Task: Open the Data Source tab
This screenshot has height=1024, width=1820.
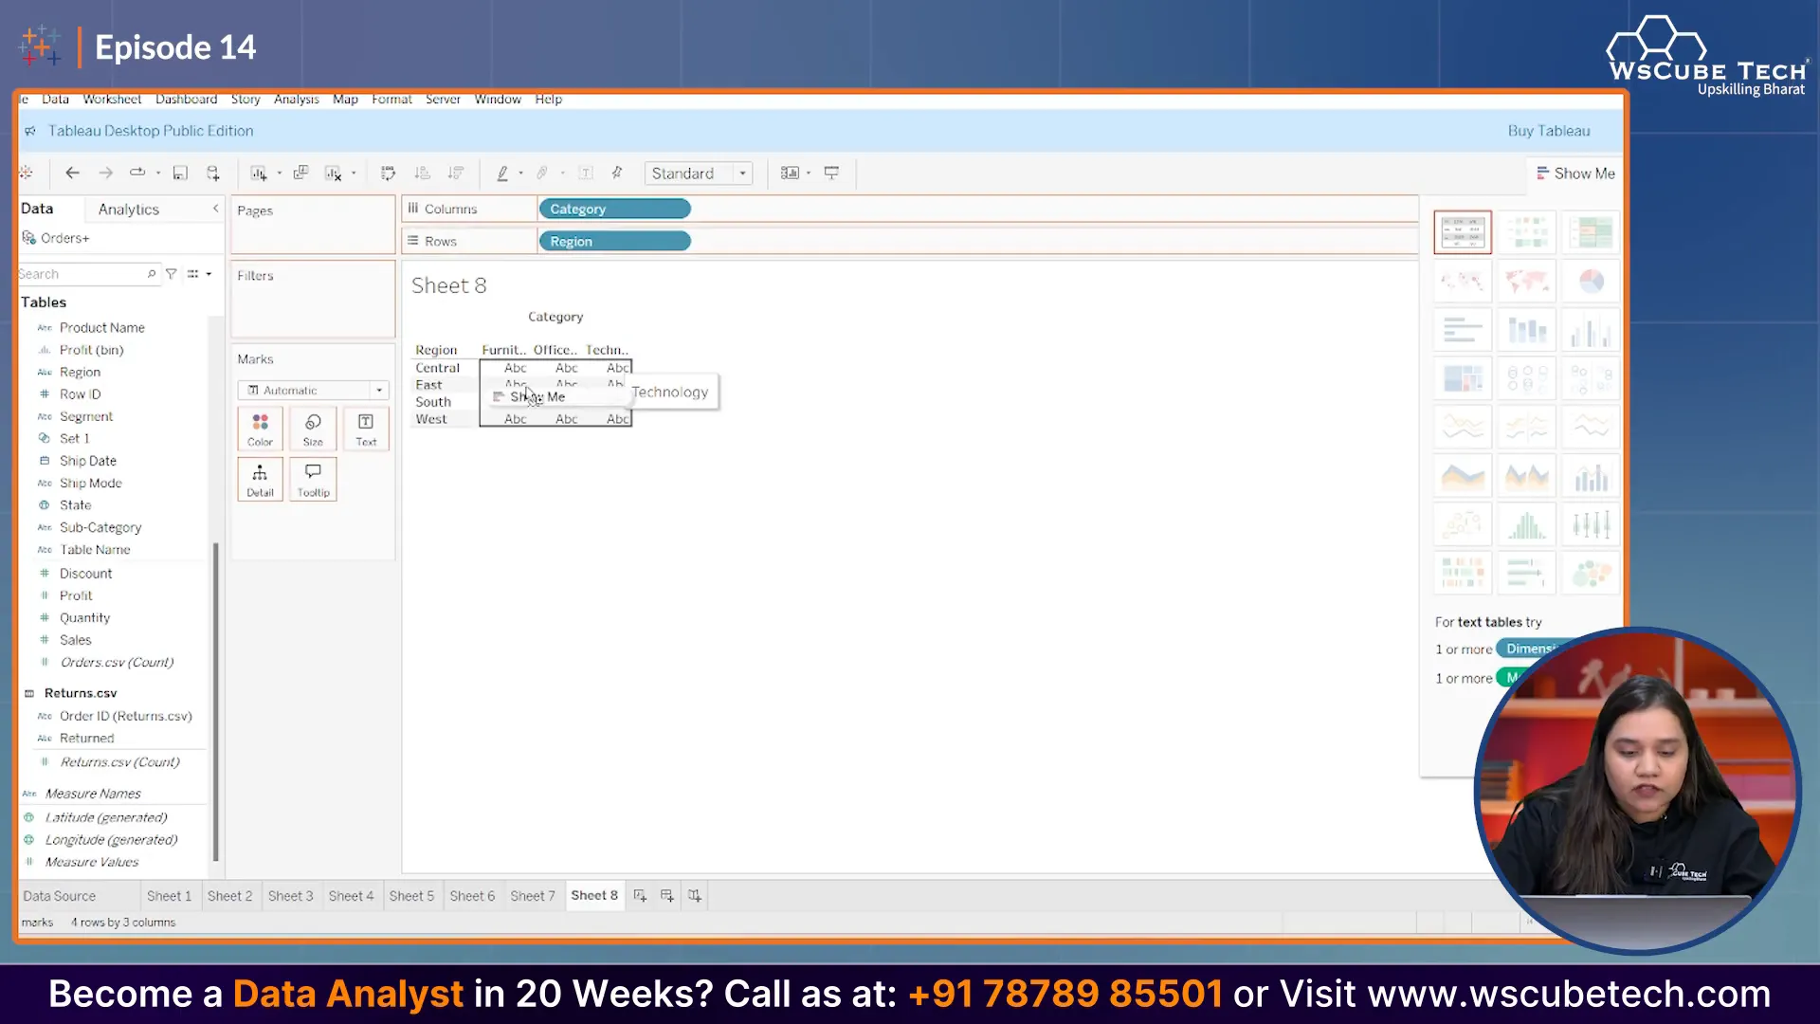Action: pos(60,896)
